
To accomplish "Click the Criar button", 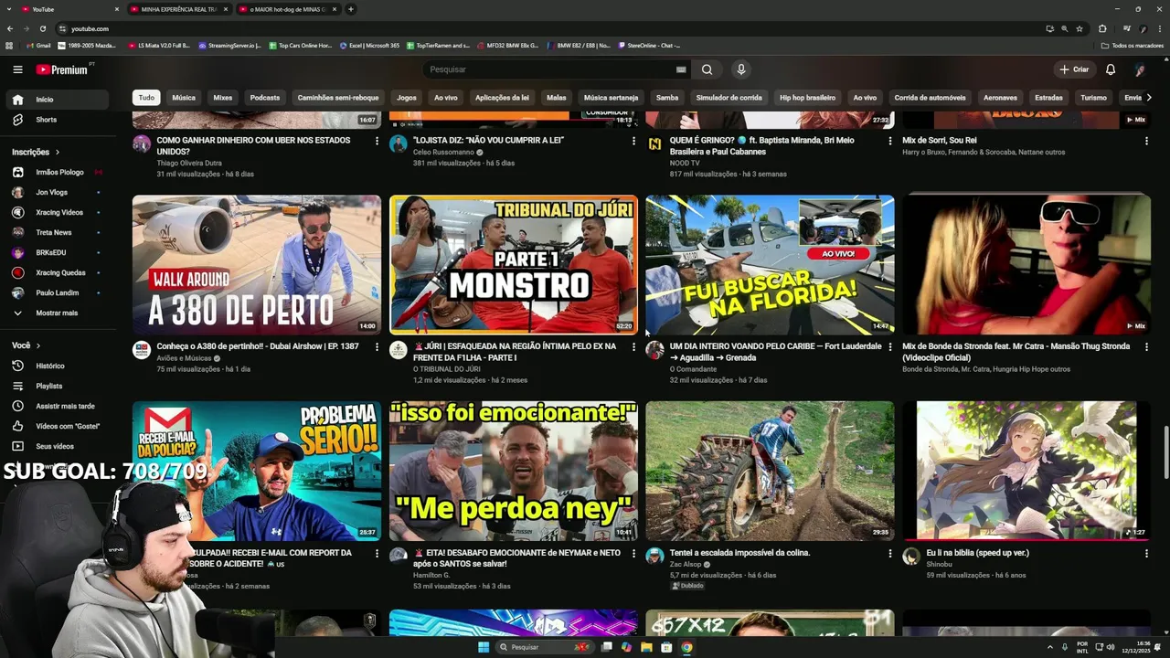I will (x=1074, y=69).
